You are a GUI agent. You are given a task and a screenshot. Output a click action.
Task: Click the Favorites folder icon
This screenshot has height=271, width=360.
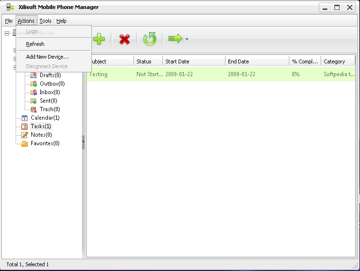coord(25,143)
